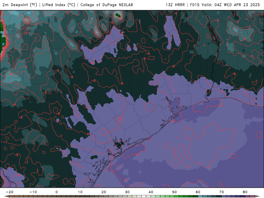Image resolution: width=264 pixels, height=198 pixels.
Task: Click the 80 label on the color scale
Action: pyautogui.click(x=245, y=192)
